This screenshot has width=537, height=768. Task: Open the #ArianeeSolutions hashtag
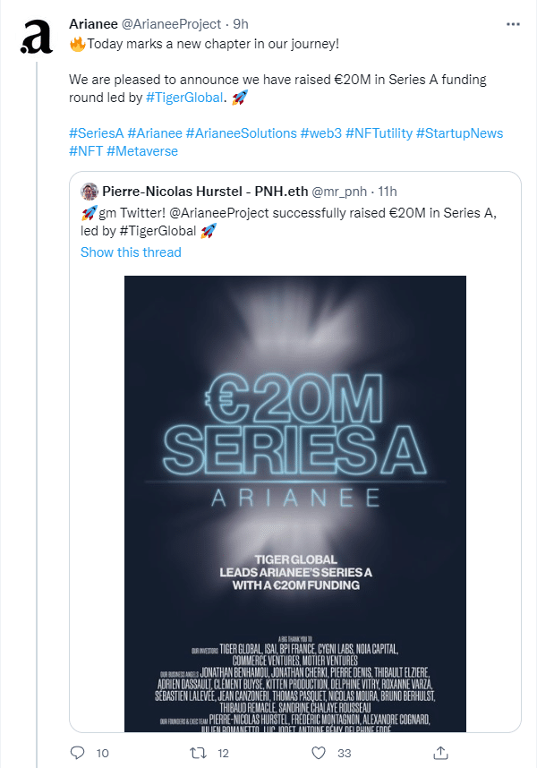[x=242, y=133]
